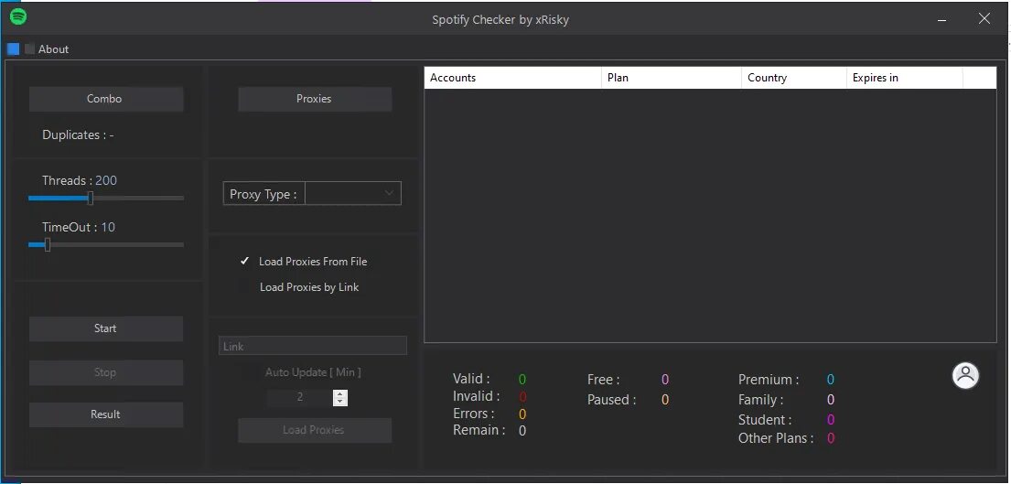The width and height of the screenshot is (1011, 484).
Task: Click the window title 'Spotify Checker by xRisky'
Action: pyautogui.click(x=500, y=19)
